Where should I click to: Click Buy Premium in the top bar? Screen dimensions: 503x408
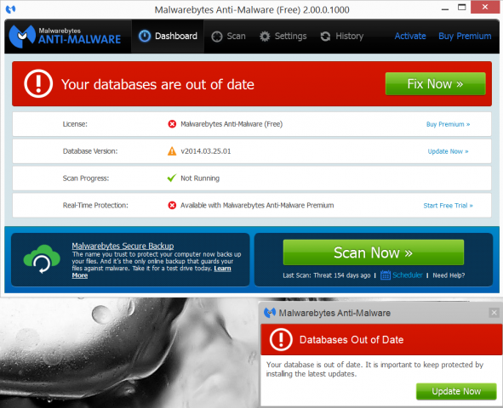point(465,36)
